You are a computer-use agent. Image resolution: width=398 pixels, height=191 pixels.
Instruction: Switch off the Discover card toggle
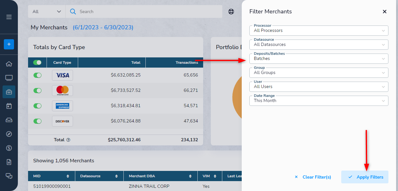tap(37, 121)
